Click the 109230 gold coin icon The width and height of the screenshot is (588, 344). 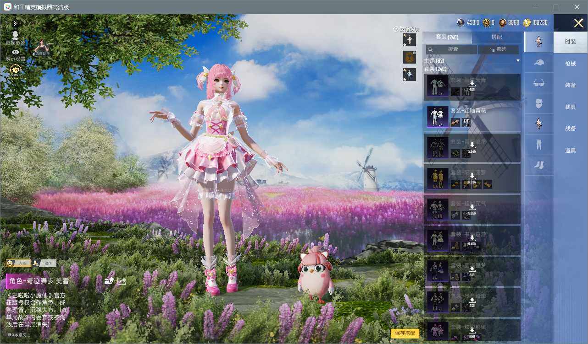527,22
